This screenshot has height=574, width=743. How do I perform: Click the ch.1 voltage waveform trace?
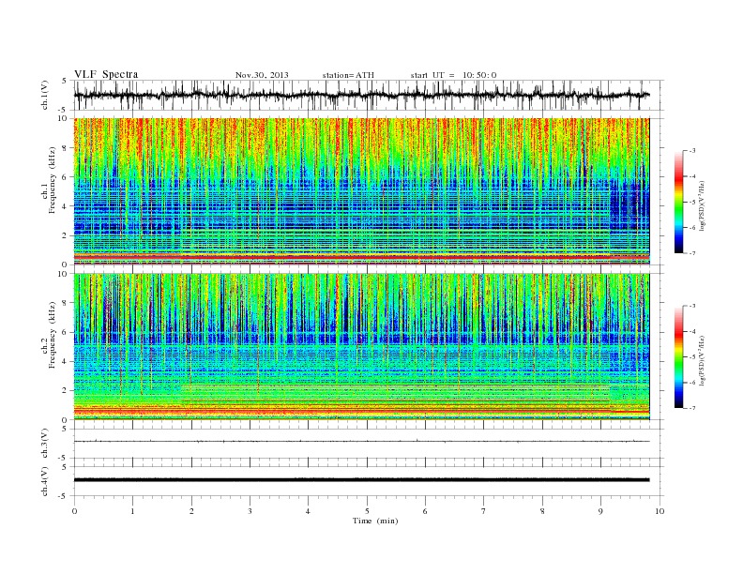(361, 95)
